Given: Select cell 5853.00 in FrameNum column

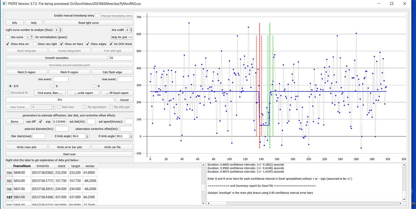Looking at the screenshot, I should pos(22,181).
